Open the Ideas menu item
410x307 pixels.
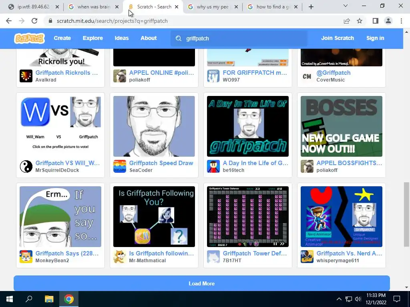click(122, 38)
